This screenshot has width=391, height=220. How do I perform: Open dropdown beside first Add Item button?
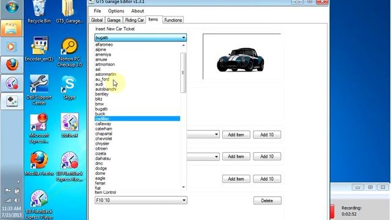click(x=216, y=134)
